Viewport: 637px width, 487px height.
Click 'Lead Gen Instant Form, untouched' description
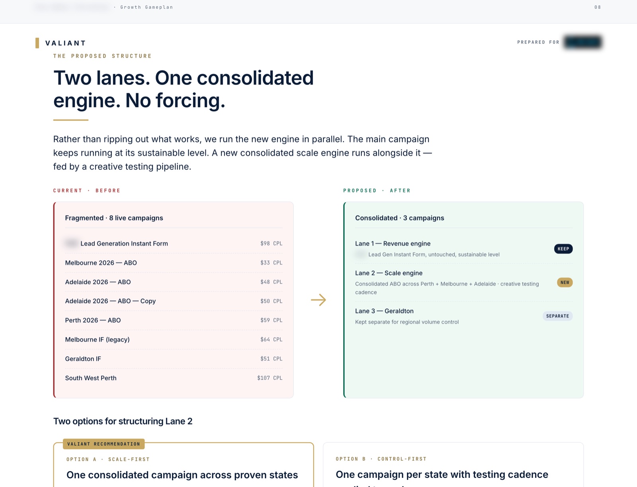tap(434, 255)
